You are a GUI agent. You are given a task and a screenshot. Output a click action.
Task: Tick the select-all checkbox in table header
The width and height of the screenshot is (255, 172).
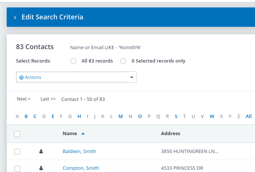(x=17, y=134)
